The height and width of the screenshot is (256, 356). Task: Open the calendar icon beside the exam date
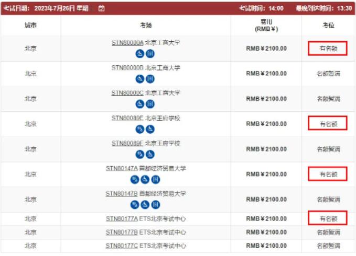tap(102, 8)
